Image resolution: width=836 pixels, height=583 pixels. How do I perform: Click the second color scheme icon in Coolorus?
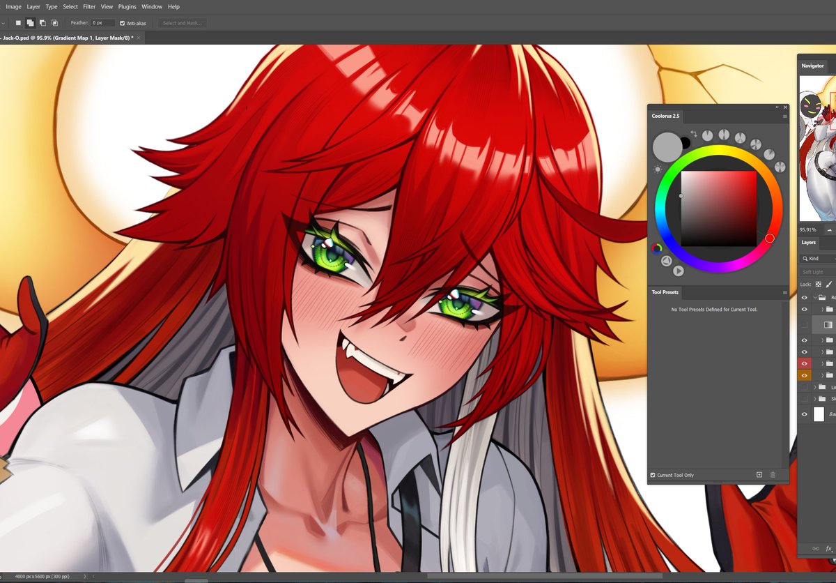coord(724,134)
